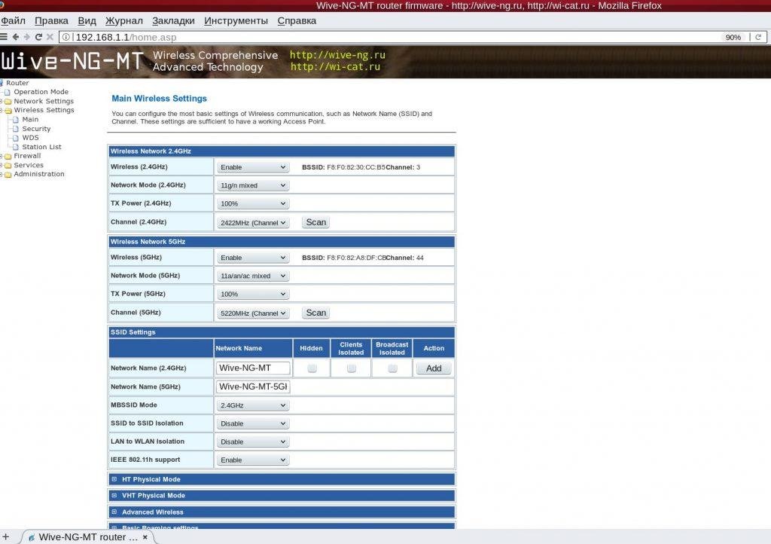Click the browser back arrow
The image size is (771, 544).
tap(16, 37)
